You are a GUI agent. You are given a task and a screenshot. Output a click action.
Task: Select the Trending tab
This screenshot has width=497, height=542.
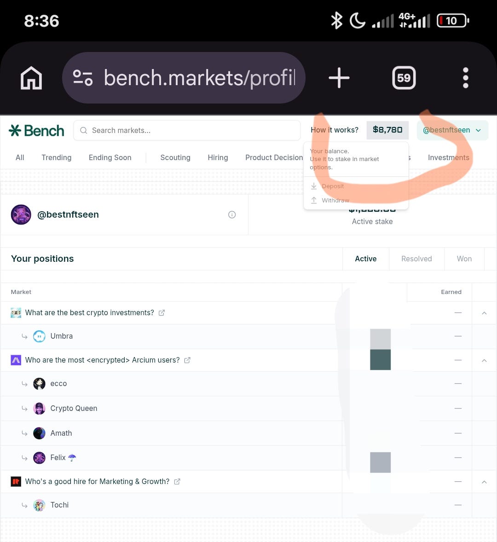click(x=56, y=158)
